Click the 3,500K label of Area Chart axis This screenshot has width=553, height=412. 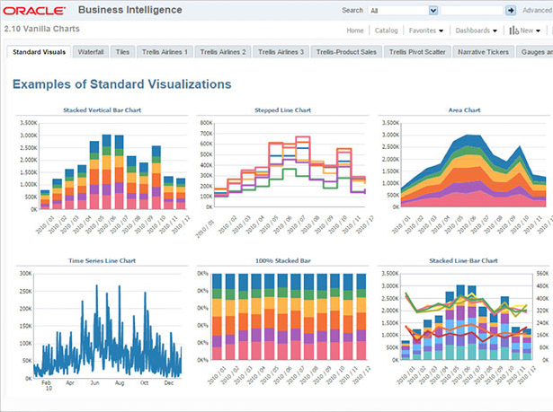tap(390, 123)
